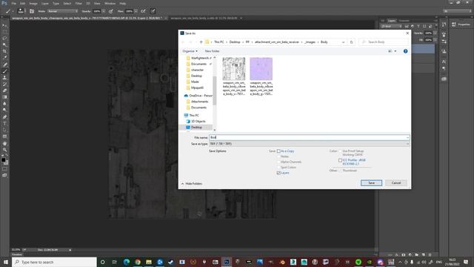Click the File name input field
Viewport: 474px width, 267px height.
[310, 137]
